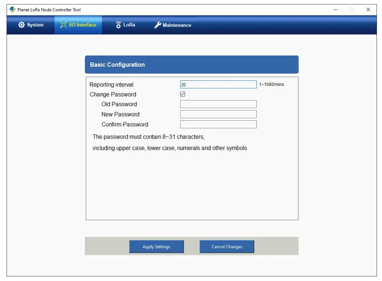The width and height of the screenshot is (382, 281).
Task: Click the Cancel Changes button
Action: pos(227,247)
